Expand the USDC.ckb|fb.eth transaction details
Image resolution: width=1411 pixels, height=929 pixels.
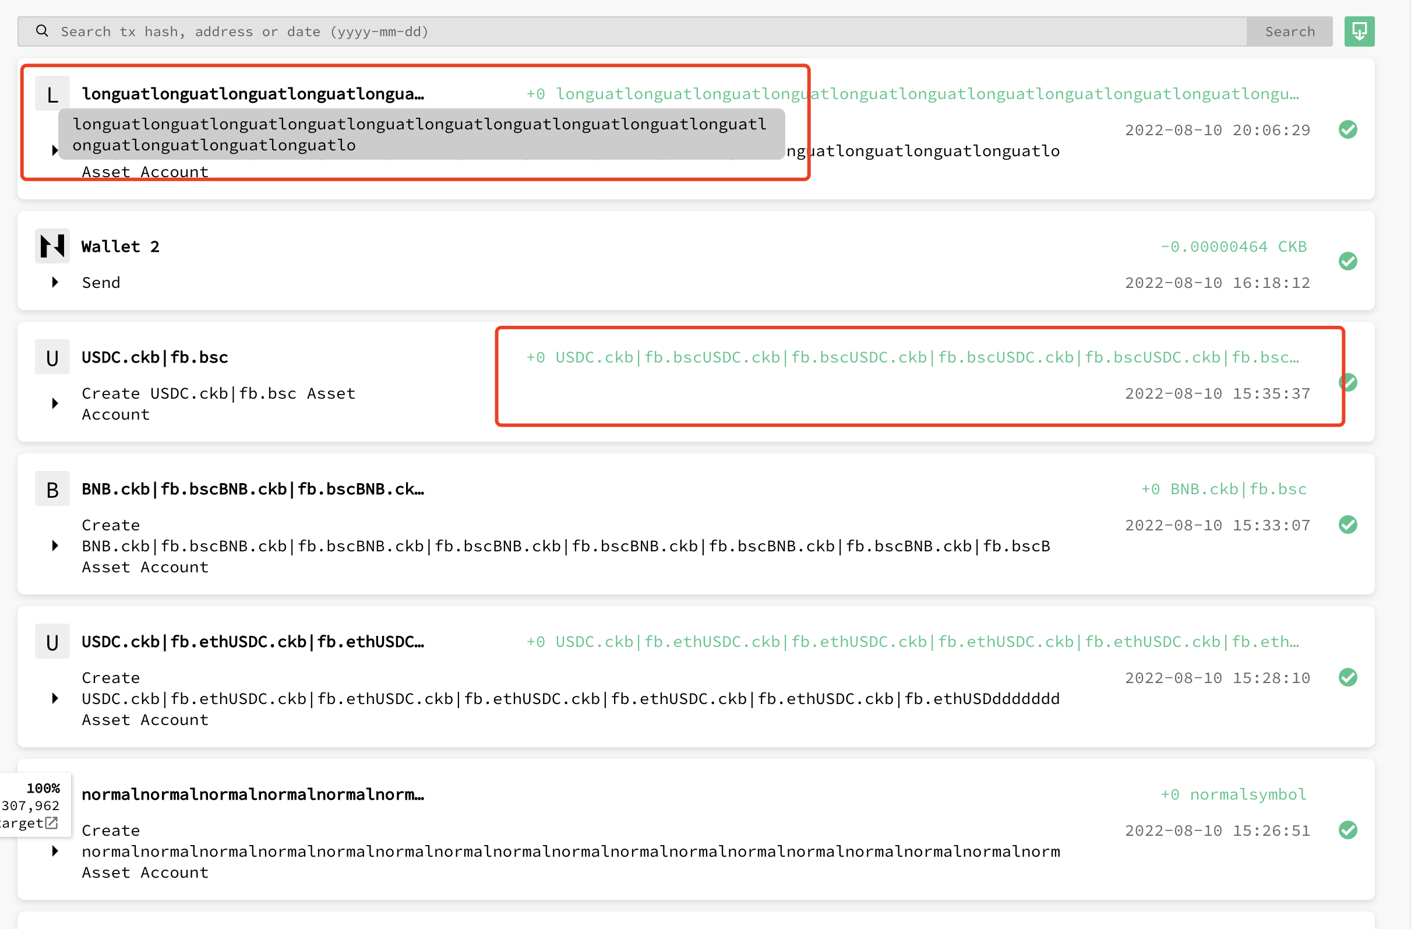pyautogui.click(x=55, y=698)
